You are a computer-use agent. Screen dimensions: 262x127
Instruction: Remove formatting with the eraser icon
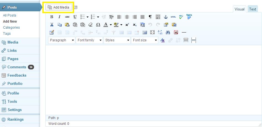coord(90,25)
